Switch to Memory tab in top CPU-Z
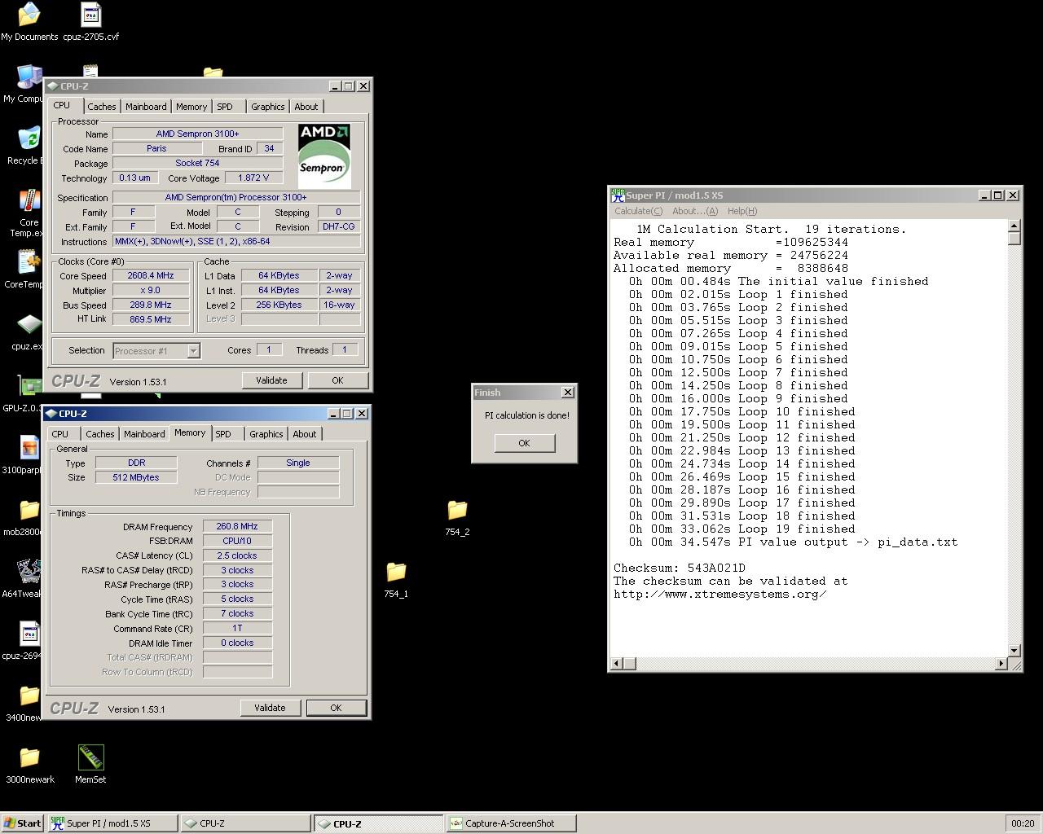 (x=191, y=107)
